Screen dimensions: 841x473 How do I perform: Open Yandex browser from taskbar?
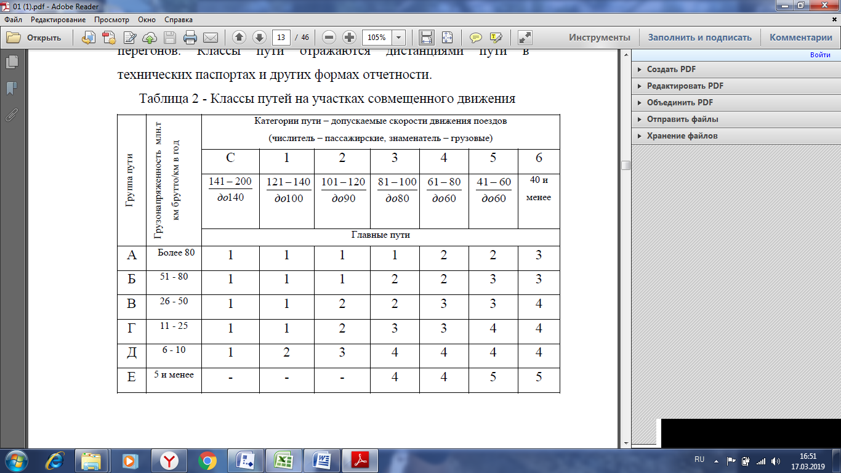168,460
